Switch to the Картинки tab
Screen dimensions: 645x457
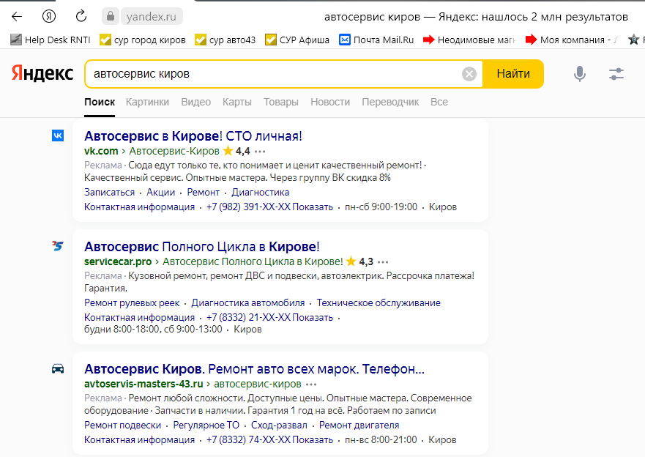pos(147,102)
